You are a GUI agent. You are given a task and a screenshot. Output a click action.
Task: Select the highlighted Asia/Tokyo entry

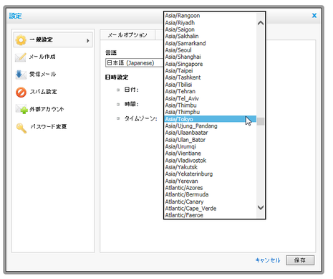210,119
